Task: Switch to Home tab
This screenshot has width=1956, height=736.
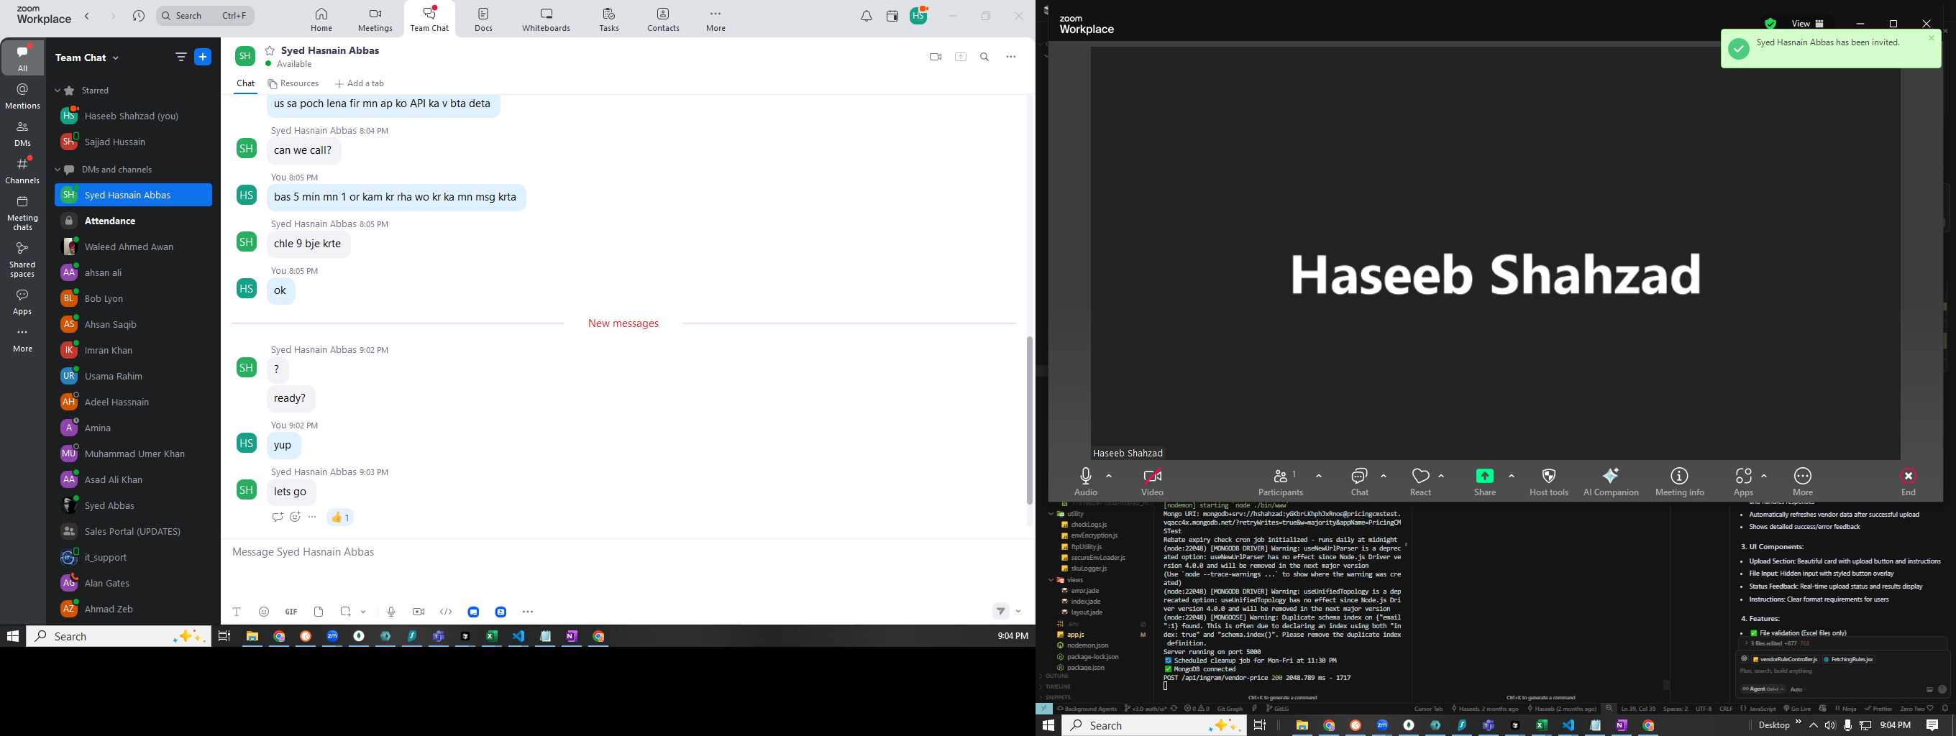Action: [x=321, y=19]
